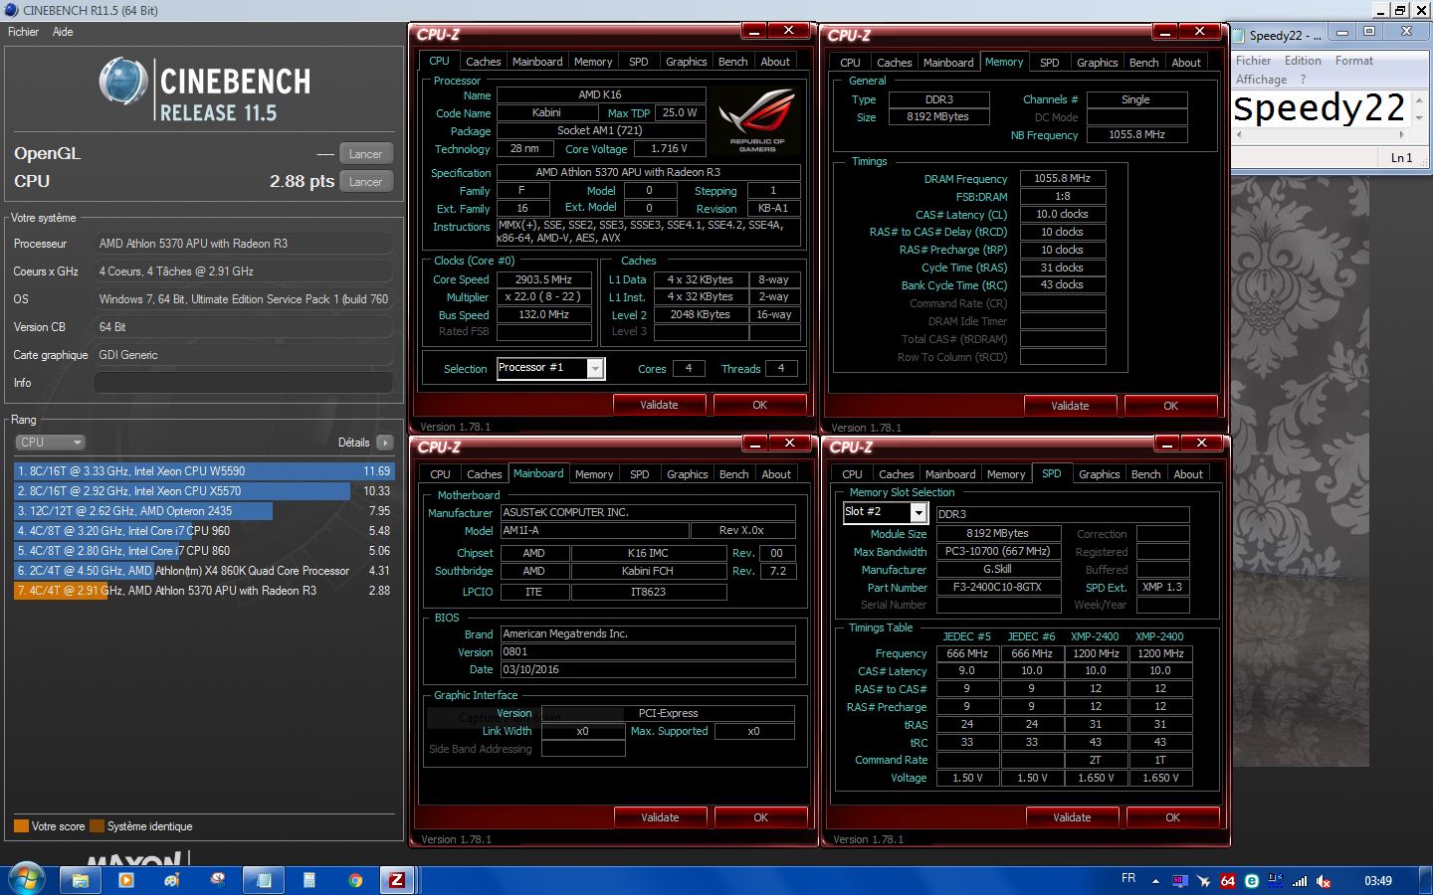Select SPD tab in the CPU-Z Memory window

click(1050, 63)
